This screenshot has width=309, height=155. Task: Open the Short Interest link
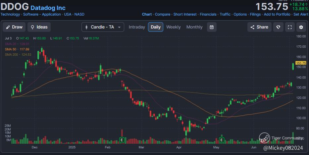[185, 14]
